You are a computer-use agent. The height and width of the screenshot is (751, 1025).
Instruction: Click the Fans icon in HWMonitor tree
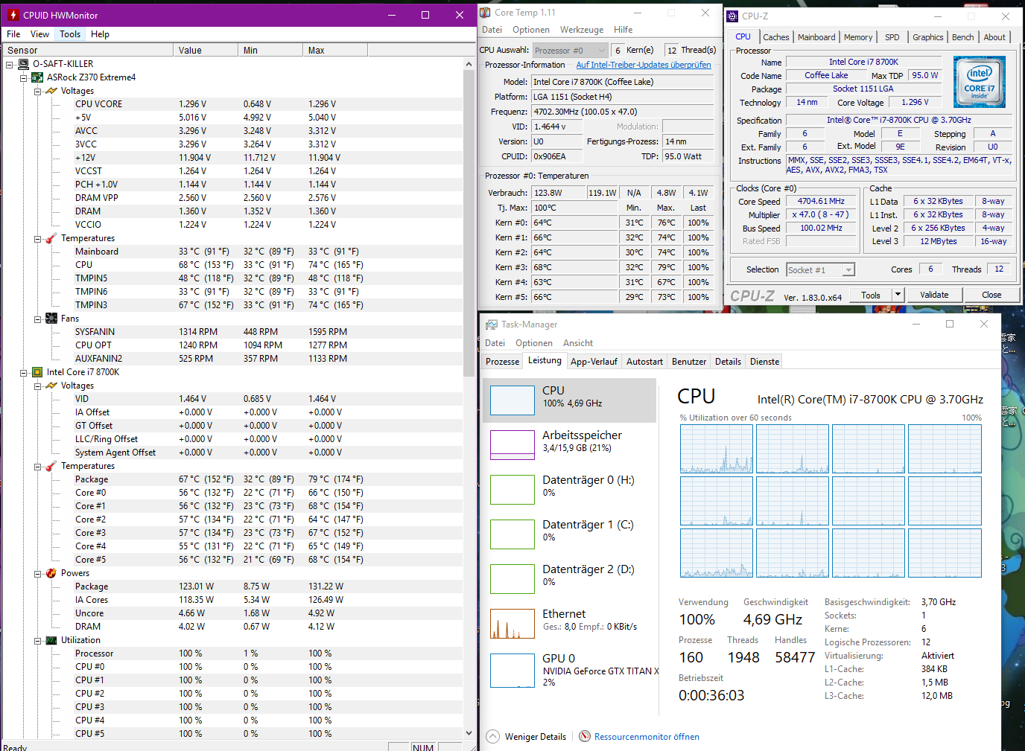(x=51, y=319)
